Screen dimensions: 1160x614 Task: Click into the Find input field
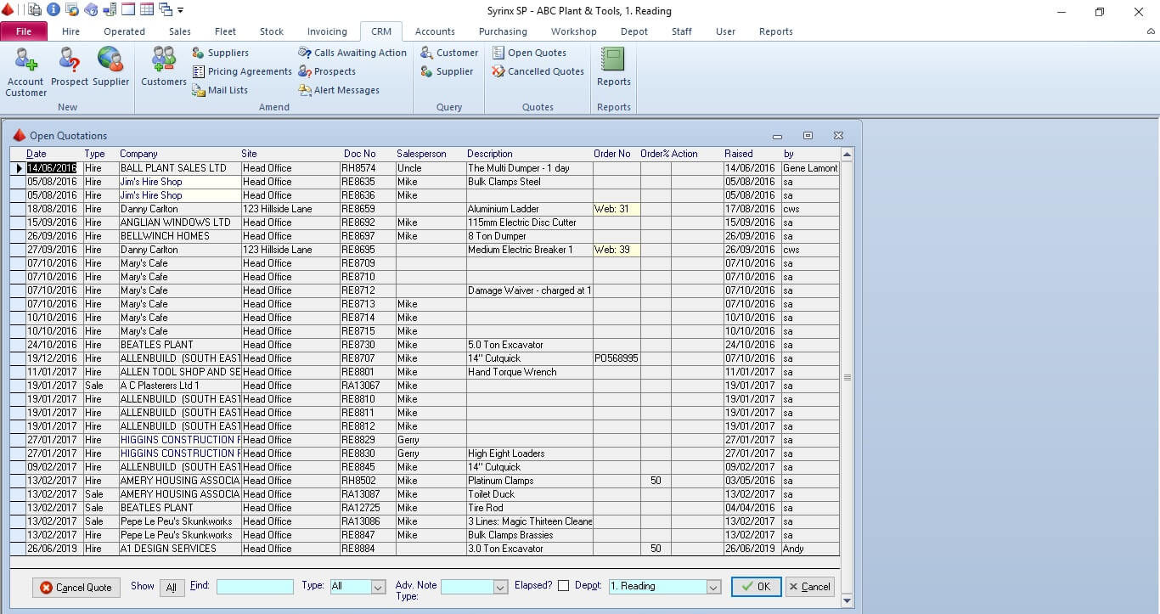[x=255, y=587]
